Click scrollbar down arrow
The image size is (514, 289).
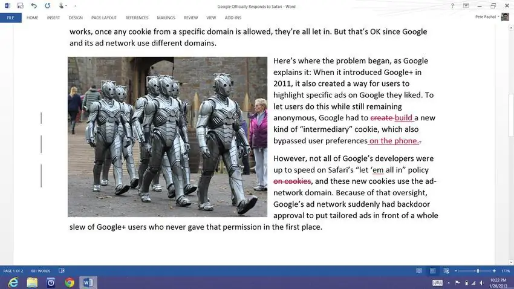(x=511, y=262)
